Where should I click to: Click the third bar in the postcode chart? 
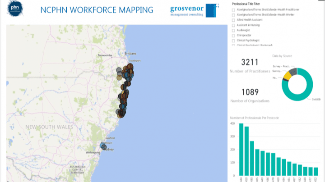point(252,158)
